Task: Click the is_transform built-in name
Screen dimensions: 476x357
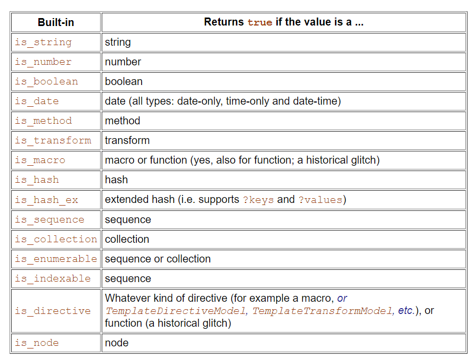Action: pyautogui.click(x=53, y=141)
